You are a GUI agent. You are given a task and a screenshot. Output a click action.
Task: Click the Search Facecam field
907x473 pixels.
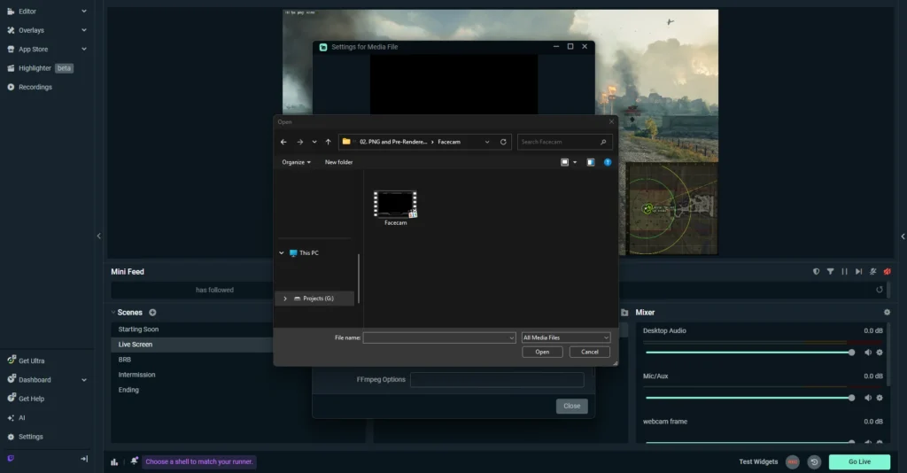564,142
